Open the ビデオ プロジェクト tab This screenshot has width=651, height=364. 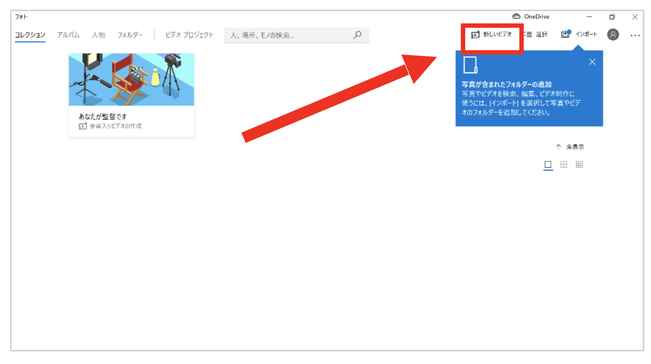[189, 35]
